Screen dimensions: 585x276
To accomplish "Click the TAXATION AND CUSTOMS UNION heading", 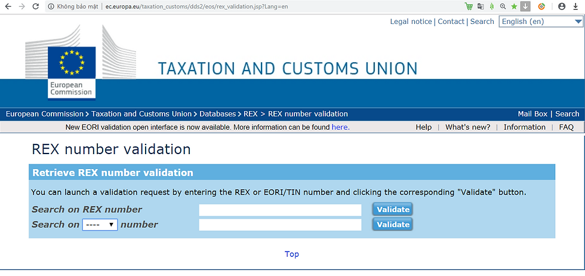I will [288, 69].
